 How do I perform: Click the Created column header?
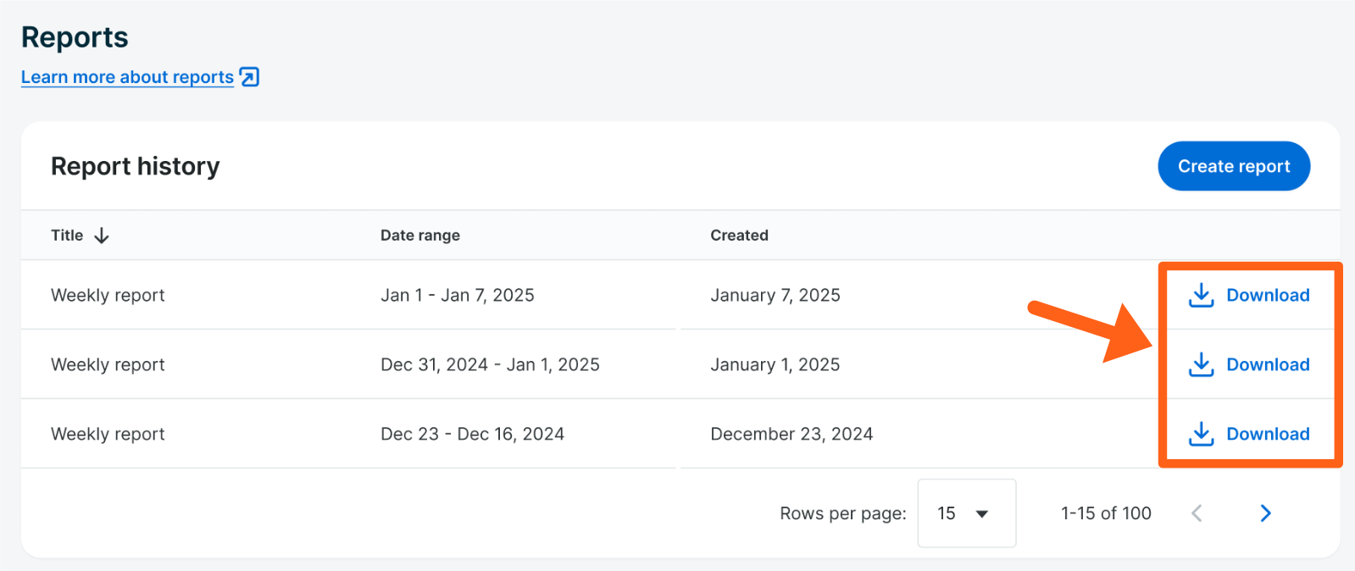coord(739,236)
